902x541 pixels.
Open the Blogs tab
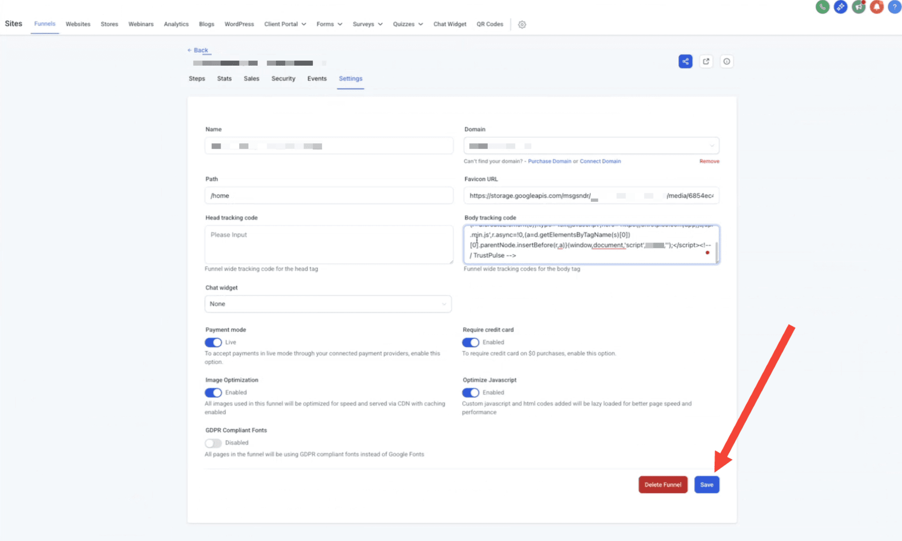(x=206, y=24)
